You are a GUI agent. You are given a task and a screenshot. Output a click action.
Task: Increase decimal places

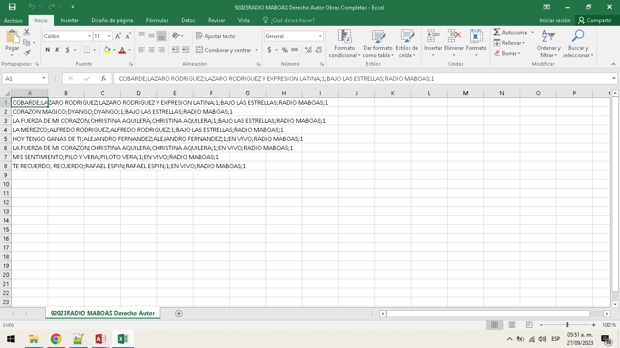tap(308, 50)
